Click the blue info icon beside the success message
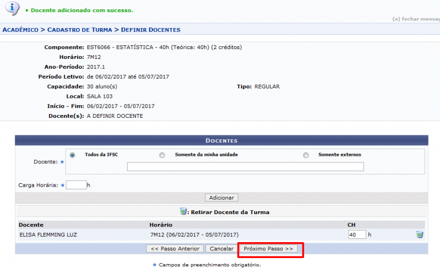The image size is (440, 273). coord(12,8)
